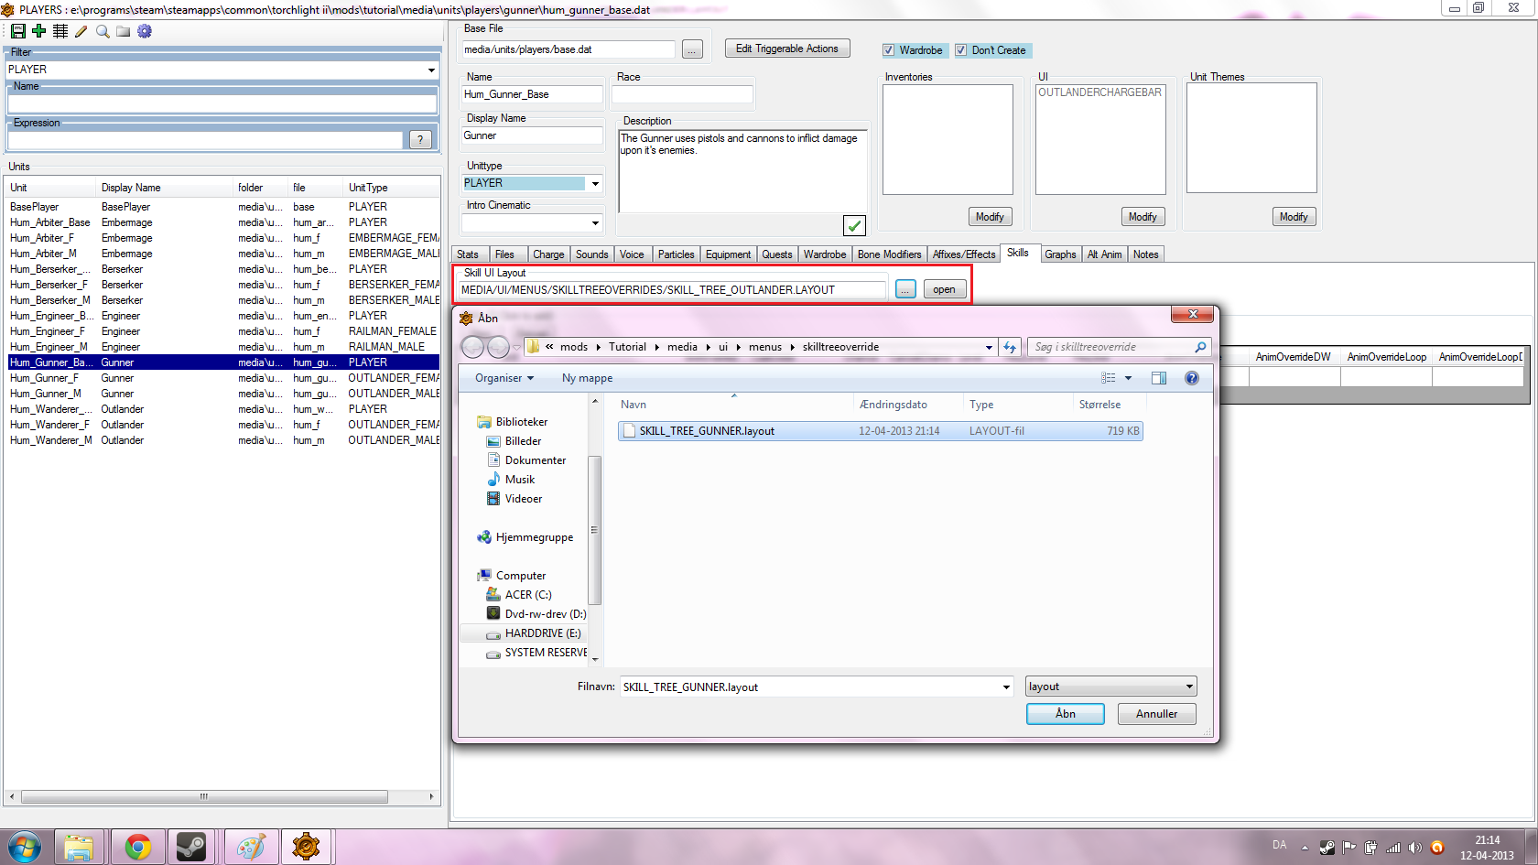Switch to the Equipment tab
This screenshot has width=1538, height=865.
click(729, 254)
